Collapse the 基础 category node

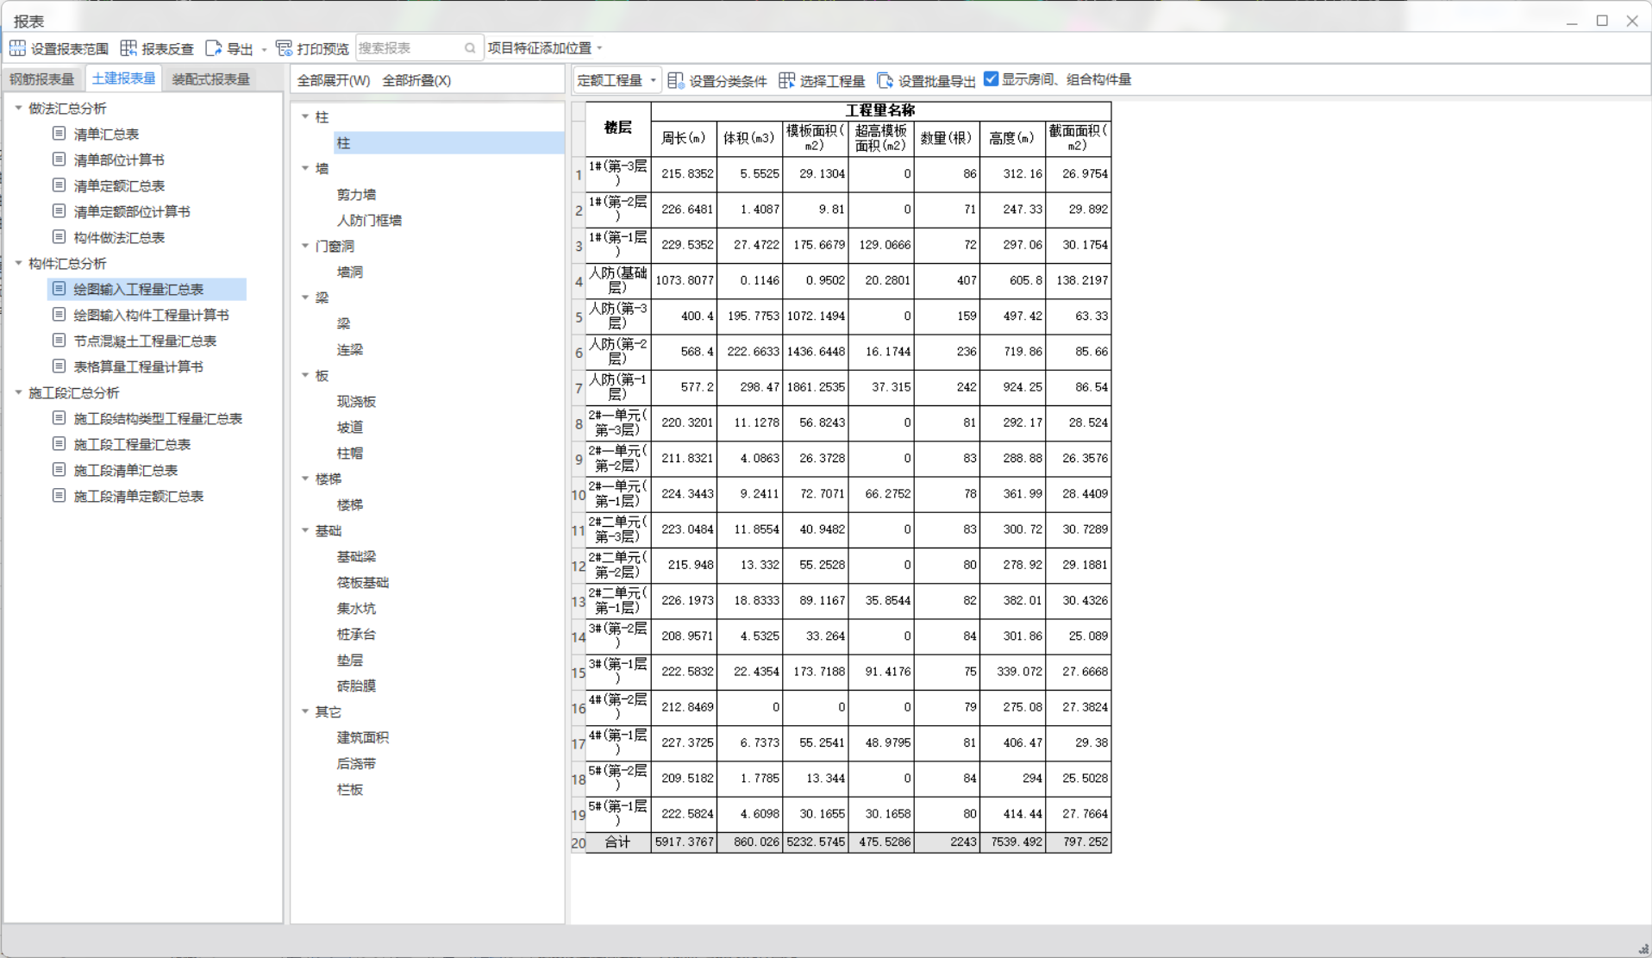(305, 530)
